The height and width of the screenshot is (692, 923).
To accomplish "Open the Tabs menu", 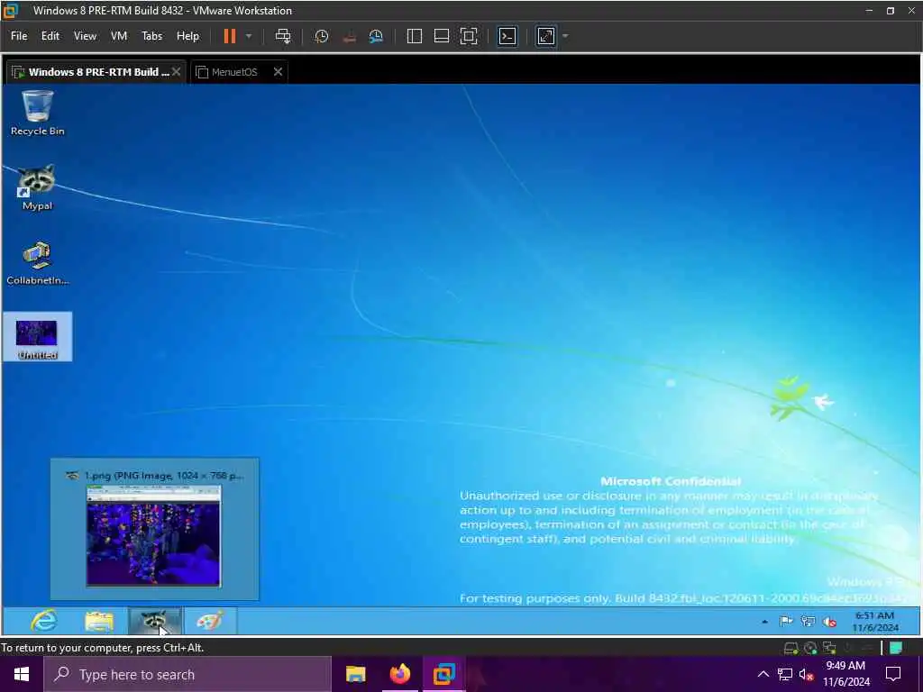I will [x=151, y=36].
